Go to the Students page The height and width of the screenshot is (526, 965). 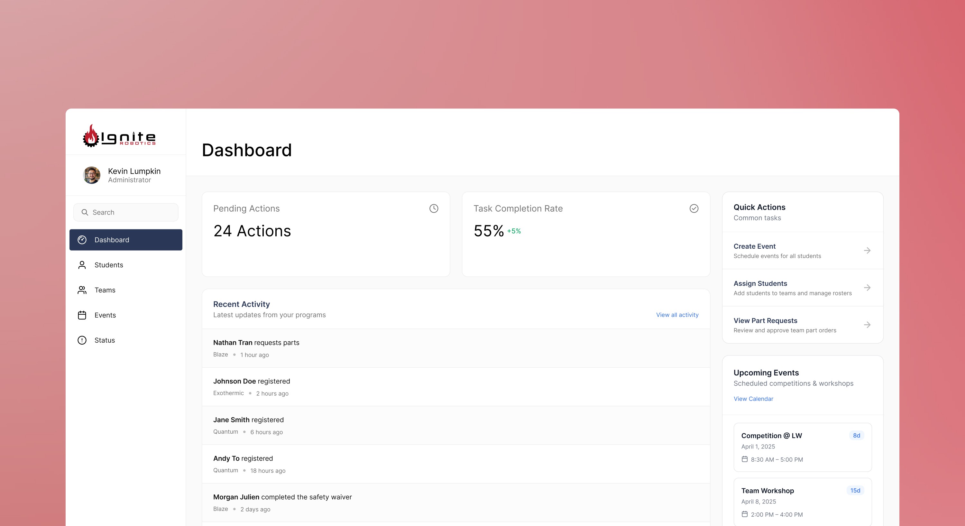click(126, 265)
